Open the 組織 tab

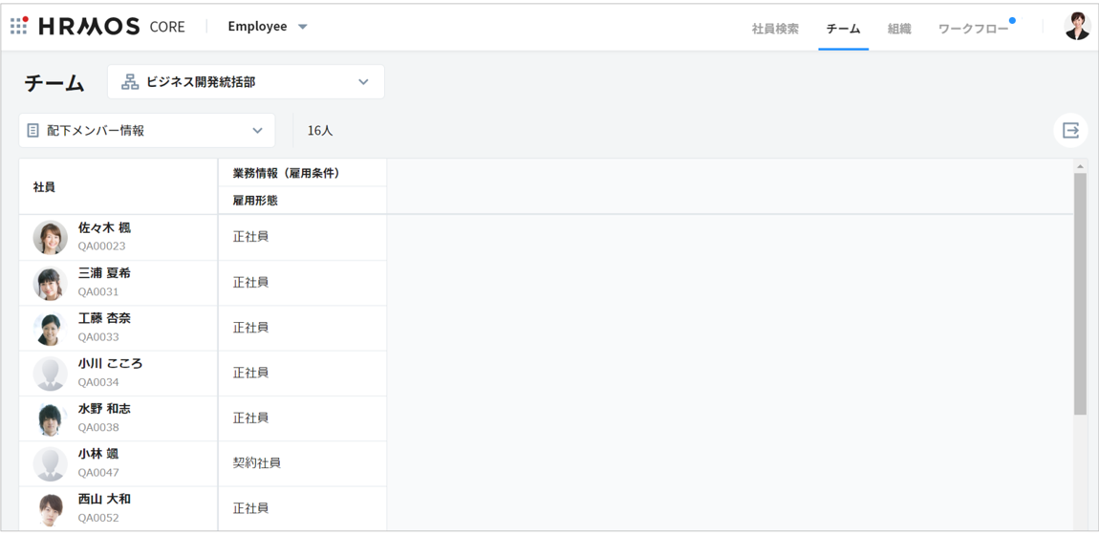pyautogui.click(x=899, y=29)
